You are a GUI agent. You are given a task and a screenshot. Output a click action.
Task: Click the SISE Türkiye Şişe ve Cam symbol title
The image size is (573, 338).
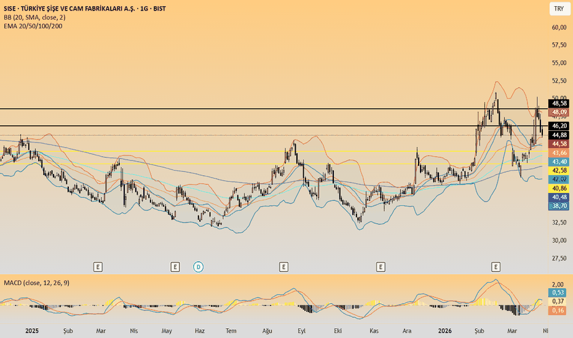85,9
